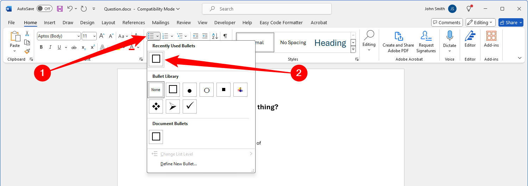The width and height of the screenshot is (528, 186).
Task: Click the Request Signatures icon
Action: pyautogui.click(x=426, y=36)
